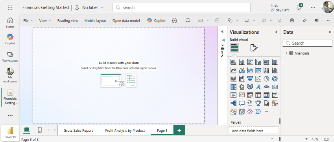Click the Refresh icon in toolbar
Viewport: 334px width, 142px height.
click(280, 20)
